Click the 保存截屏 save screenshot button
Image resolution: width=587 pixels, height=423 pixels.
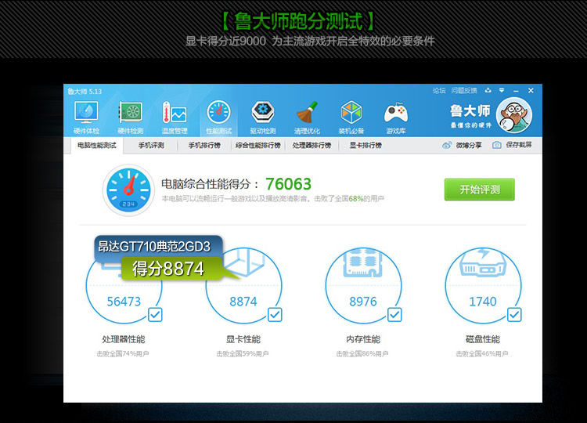pyautogui.click(x=513, y=146)
